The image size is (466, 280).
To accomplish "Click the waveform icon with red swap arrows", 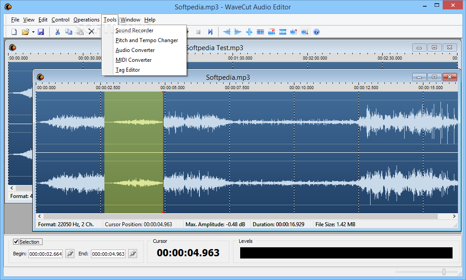I will 272,32.
